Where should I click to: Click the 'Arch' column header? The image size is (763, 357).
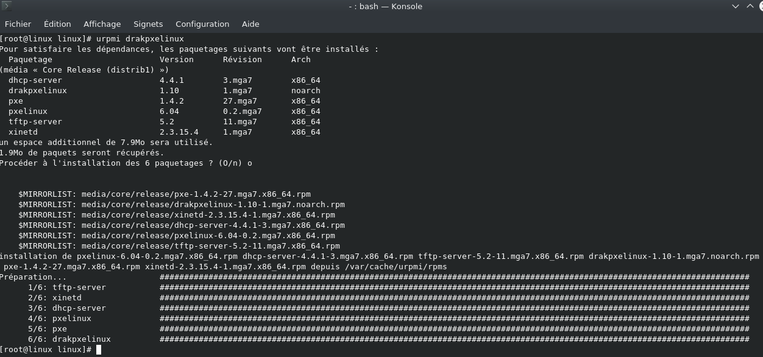[x=300, y=59]
